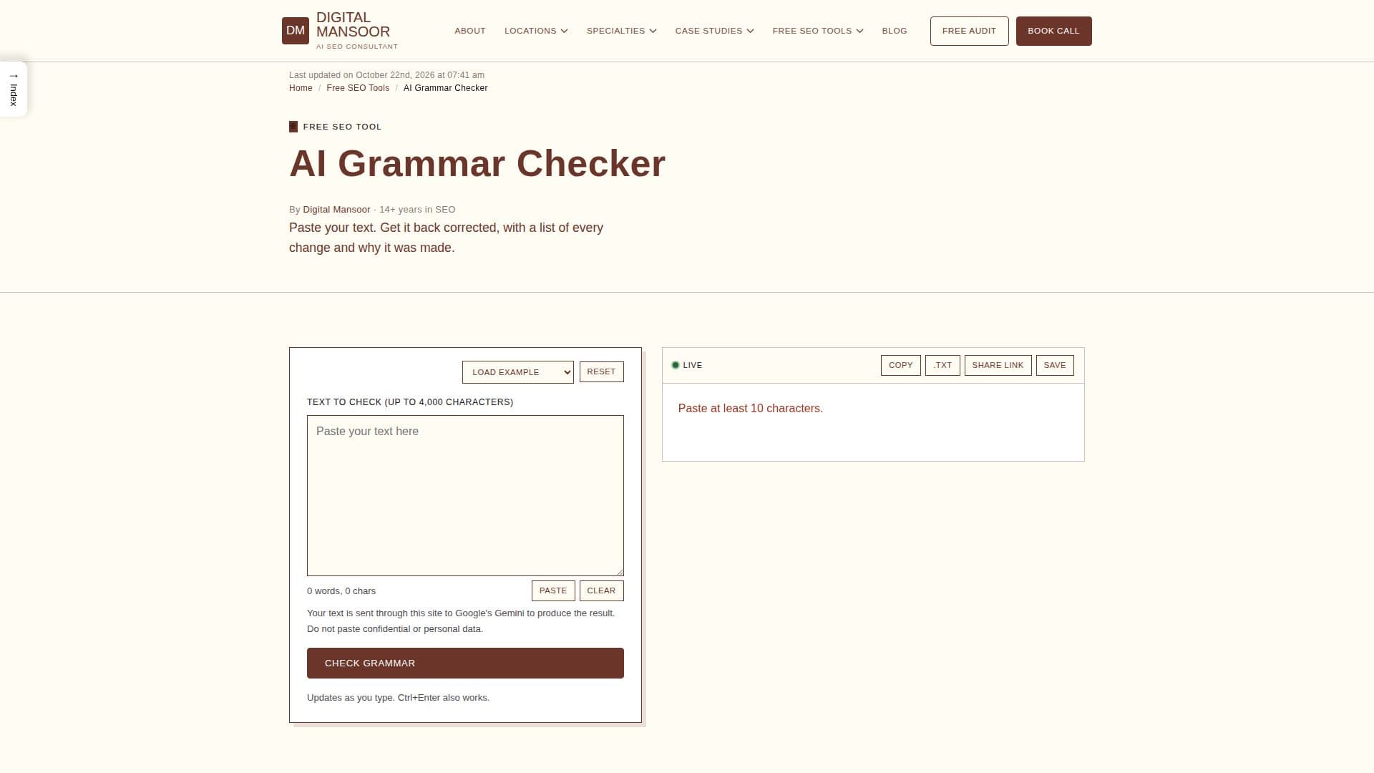The width and height of the screenshot is (1374, 773).
Task: Click the Share Link button
Action: click(998, 365)
